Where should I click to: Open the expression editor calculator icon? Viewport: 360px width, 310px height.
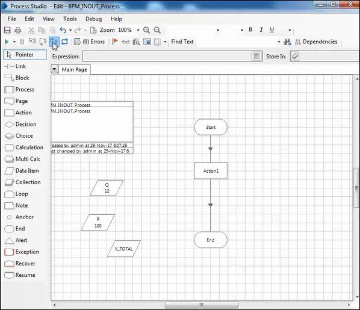pyautogui.click(x=256, y=56)
